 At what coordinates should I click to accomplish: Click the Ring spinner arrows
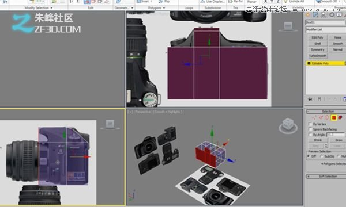(x=326, y=146)
